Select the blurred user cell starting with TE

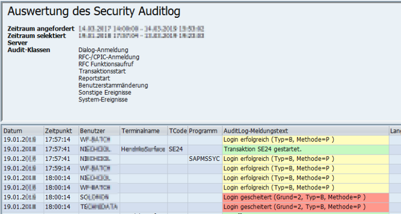[100, 207]
